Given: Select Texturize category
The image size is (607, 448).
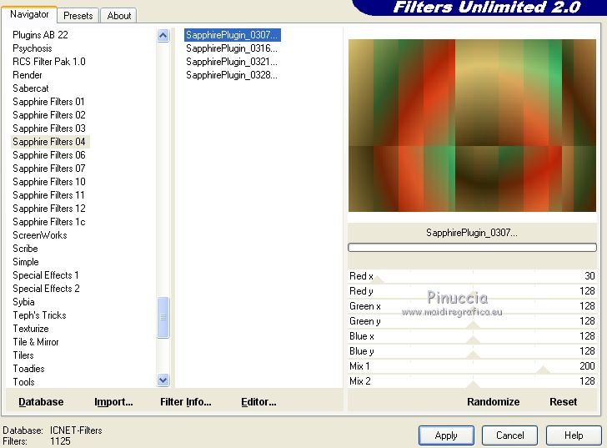Looking at the screenshot, I should point(31,329).
